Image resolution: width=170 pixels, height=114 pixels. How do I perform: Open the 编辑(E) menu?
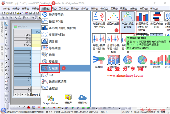16,8
